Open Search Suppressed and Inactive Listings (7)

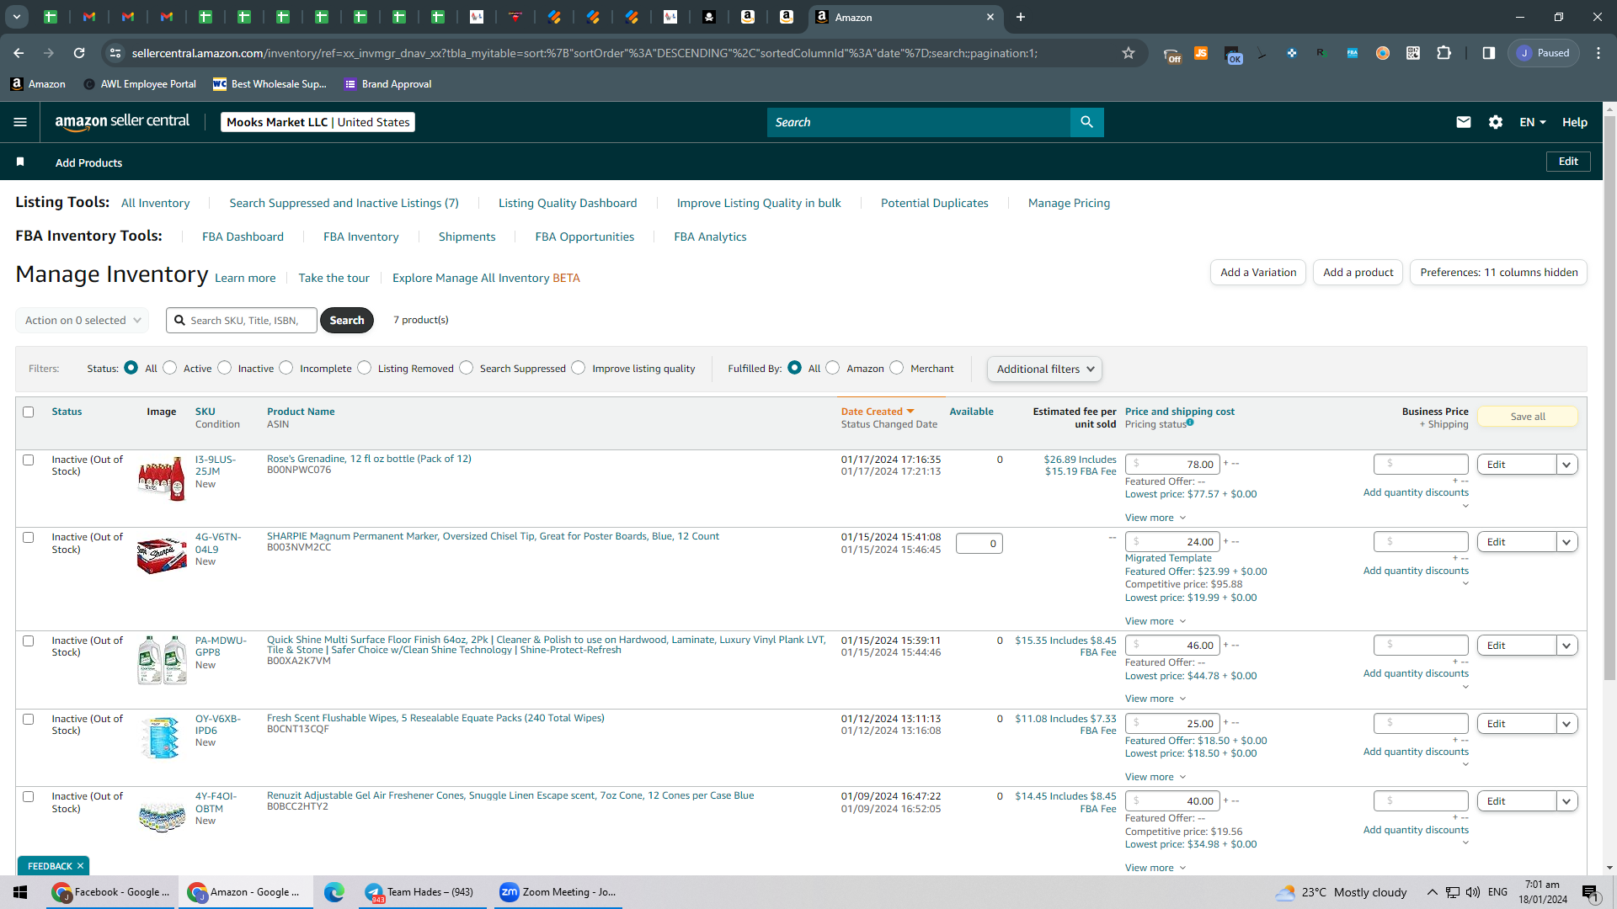[344, 203]
